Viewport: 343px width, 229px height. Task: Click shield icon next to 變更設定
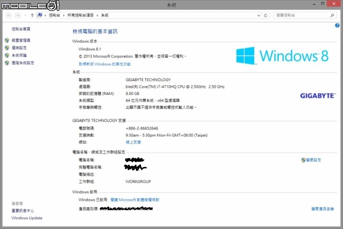303,160
